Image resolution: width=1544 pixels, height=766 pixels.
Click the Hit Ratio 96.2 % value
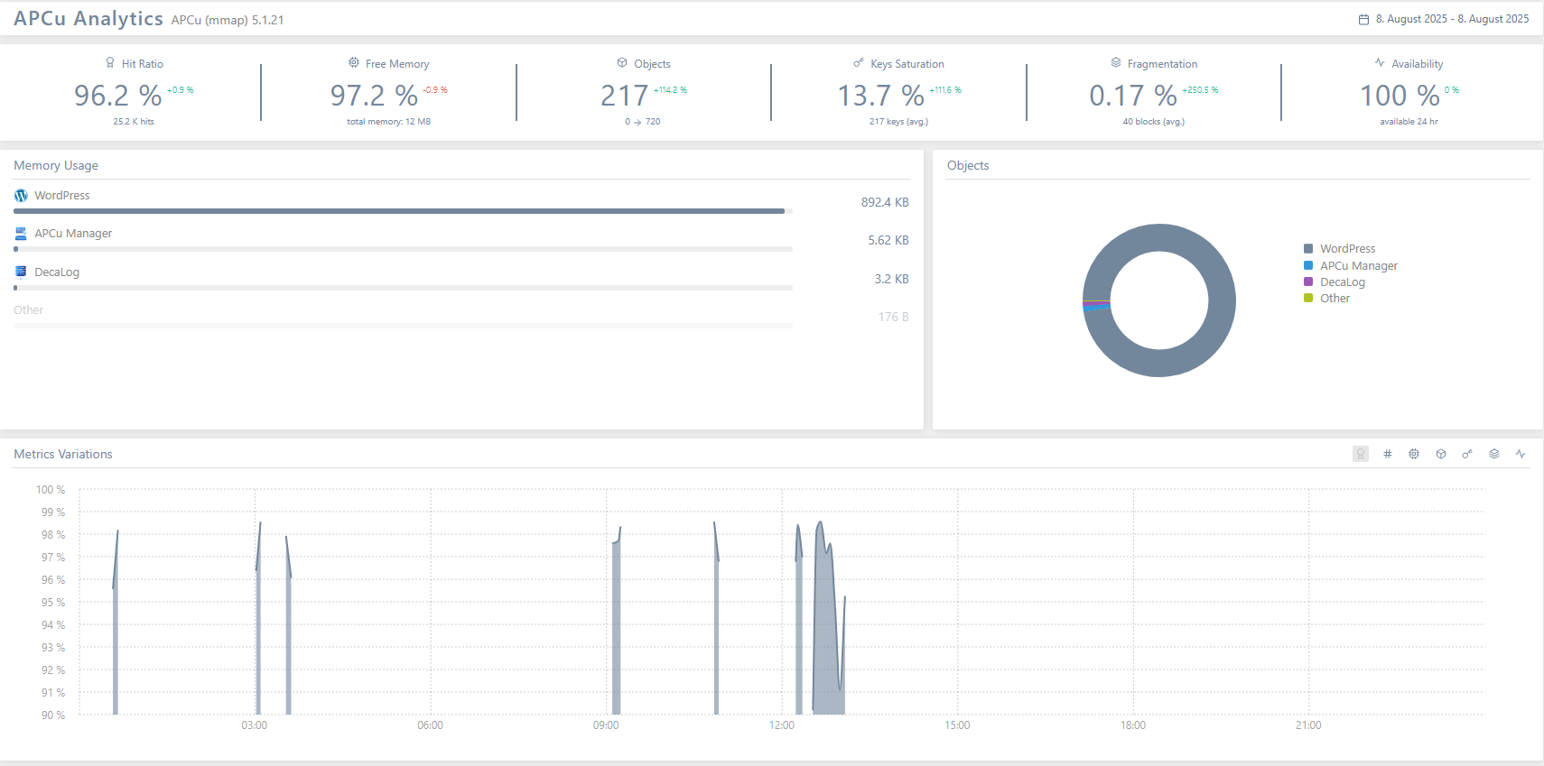(117, 95)
